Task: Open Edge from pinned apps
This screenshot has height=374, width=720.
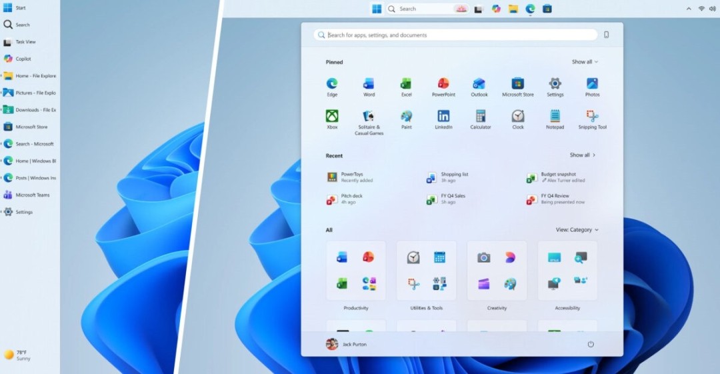Action: 332,87
